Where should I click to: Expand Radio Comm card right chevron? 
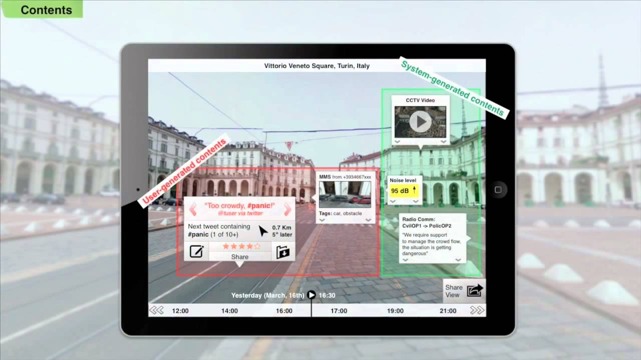[x=458, y=260]
